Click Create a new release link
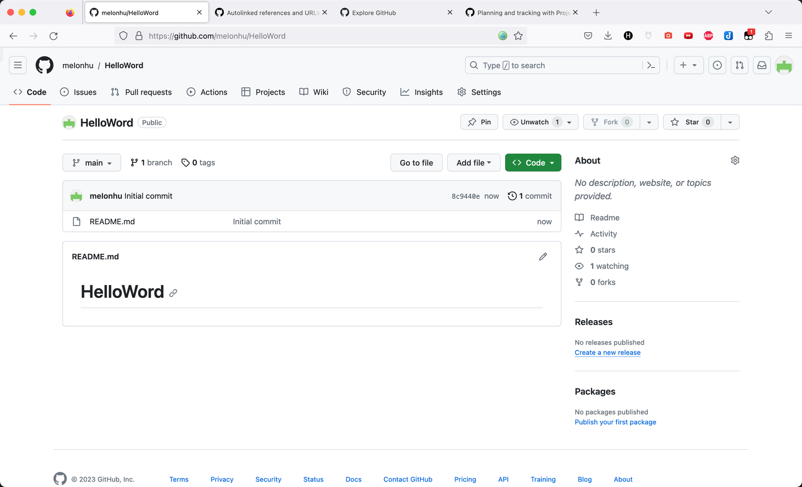Image resolution: width=802 pixels, height=487 pixels. [608, 353]
